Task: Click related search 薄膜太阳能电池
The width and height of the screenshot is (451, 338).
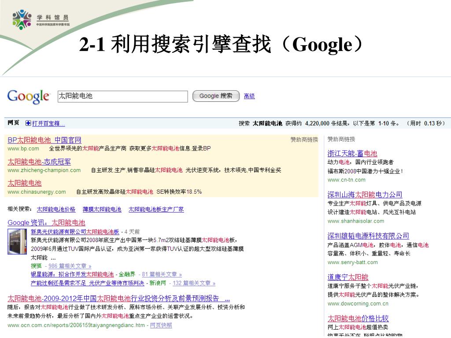Action: [102, 209]
